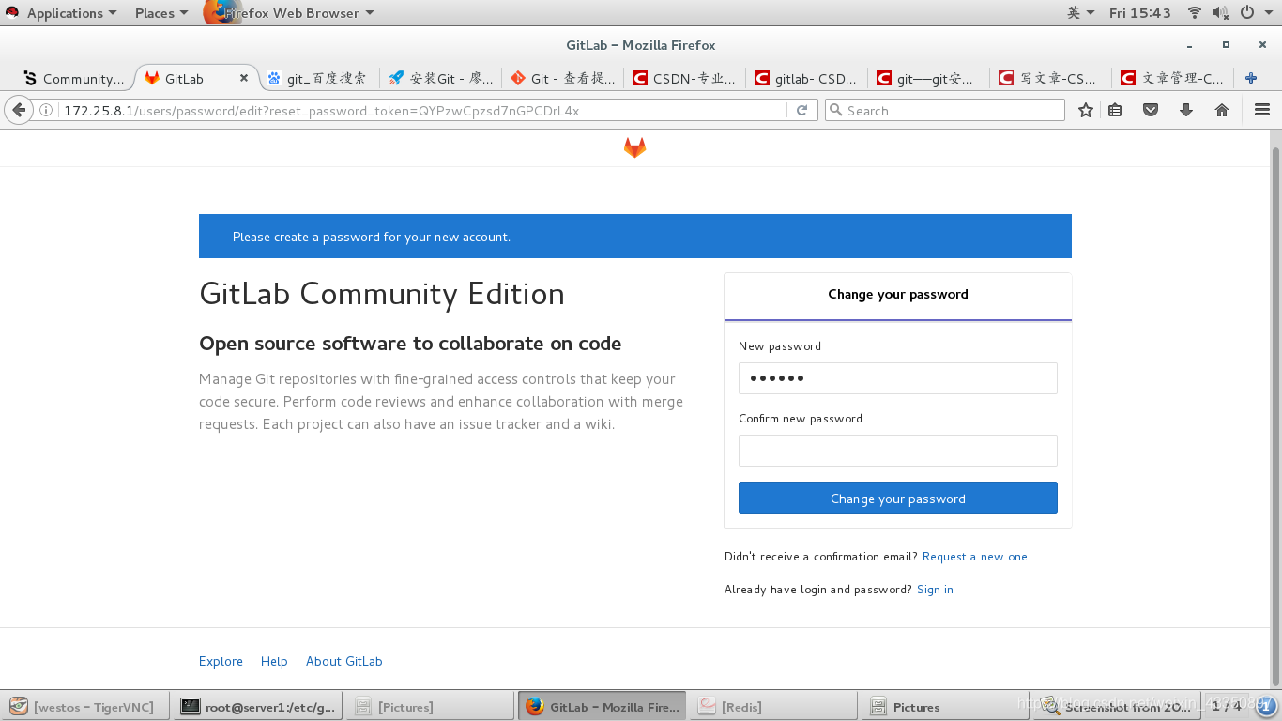Click the 'Confirm new password' label
This screenshot has width=1282, height=721.
coord(801,419)
